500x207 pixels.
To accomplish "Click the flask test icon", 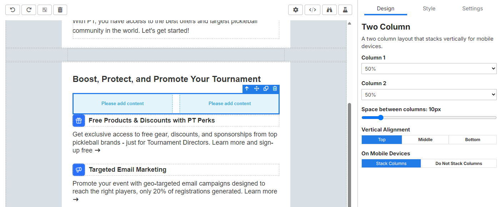I will (x=345, y=10).
